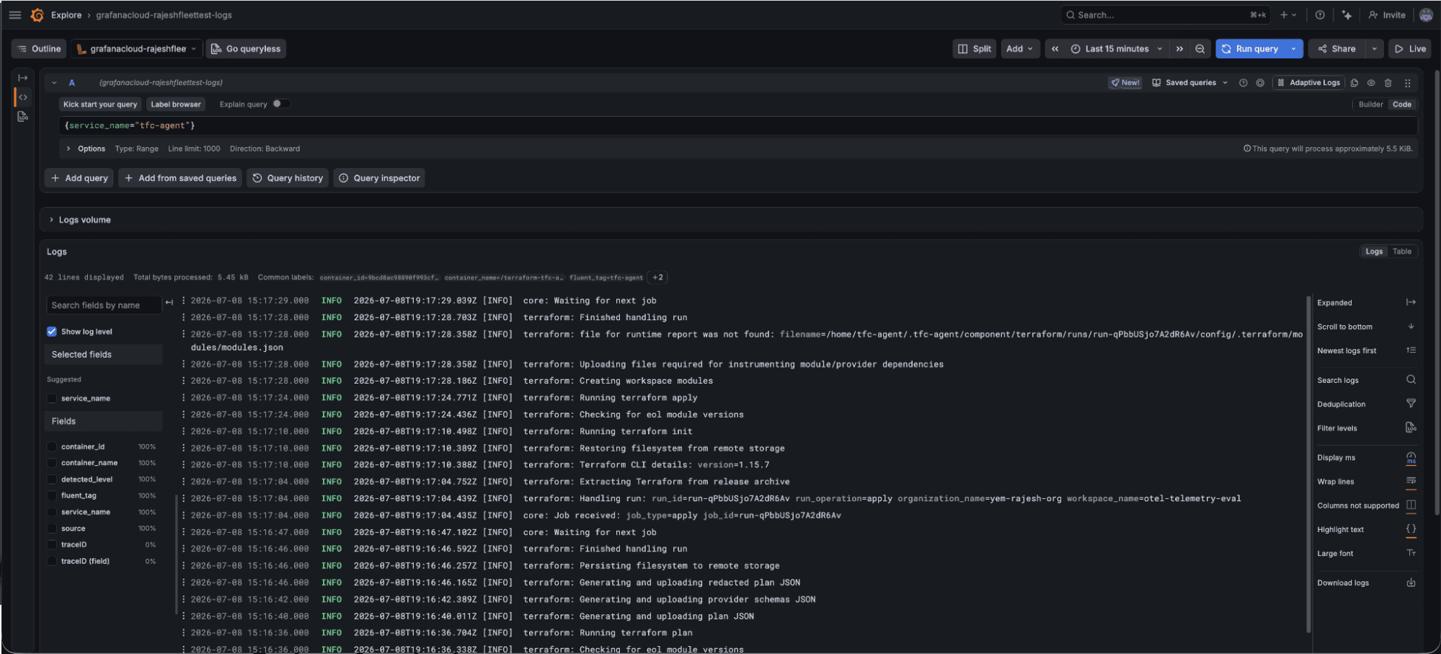Click Go queryless button
The height and width of the screenshot is (654, 1441).
(246, 48)
